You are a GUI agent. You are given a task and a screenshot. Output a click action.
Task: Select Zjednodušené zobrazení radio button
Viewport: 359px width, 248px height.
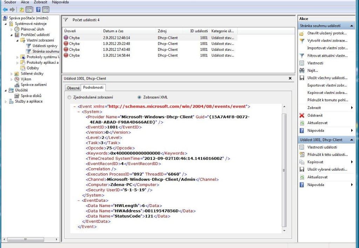[69, 97]
